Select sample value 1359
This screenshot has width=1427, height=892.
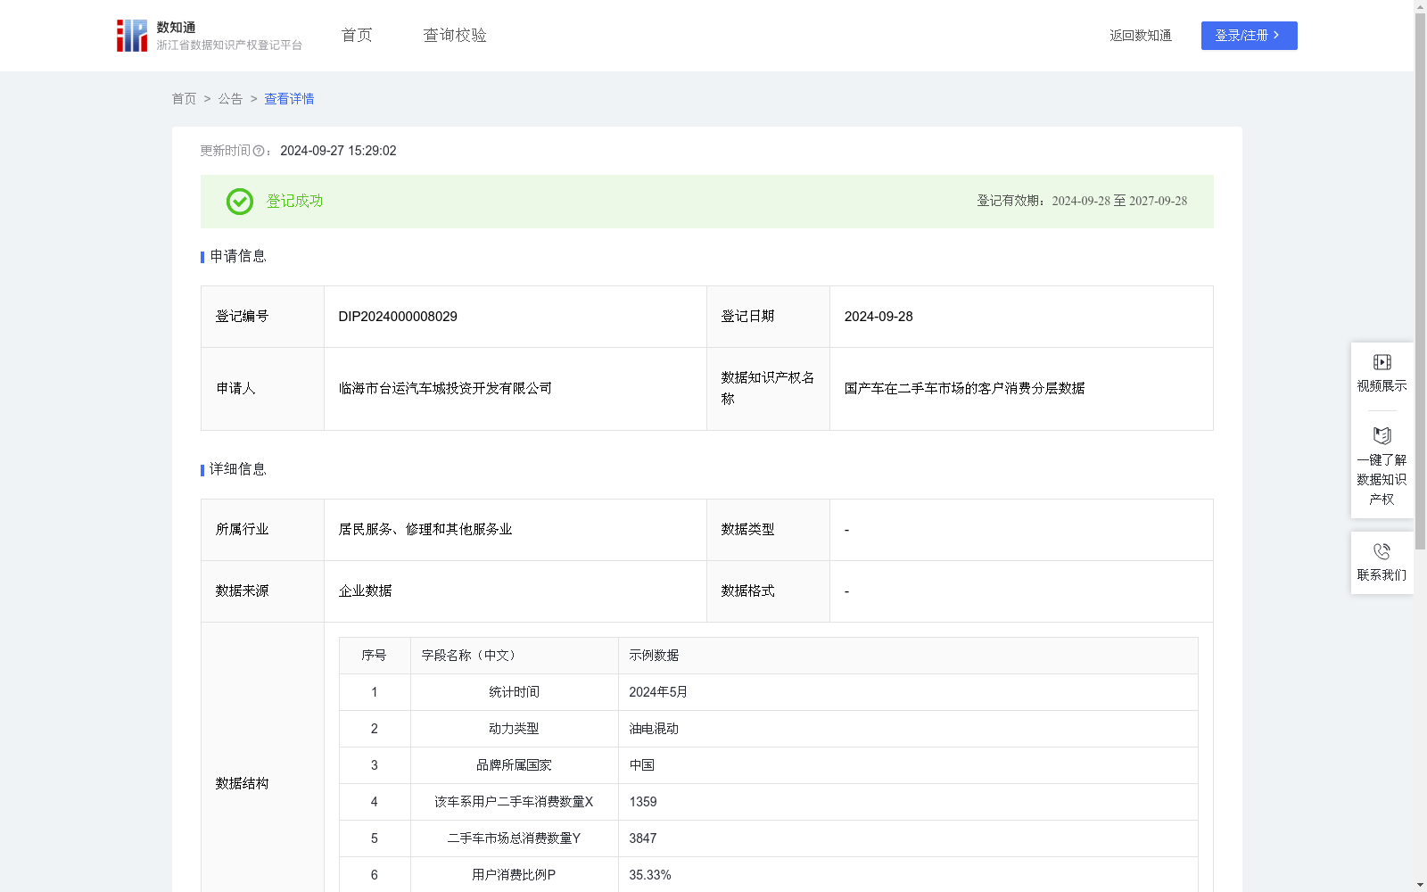pos(643,802)
